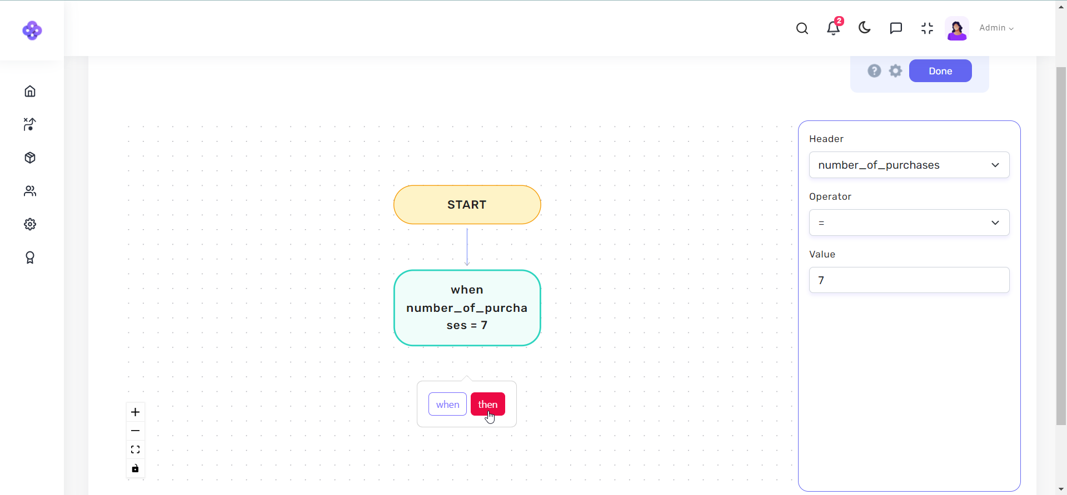Open the chat messages icon
This screenshot has width=1067, height=495.
pos(896,28)
